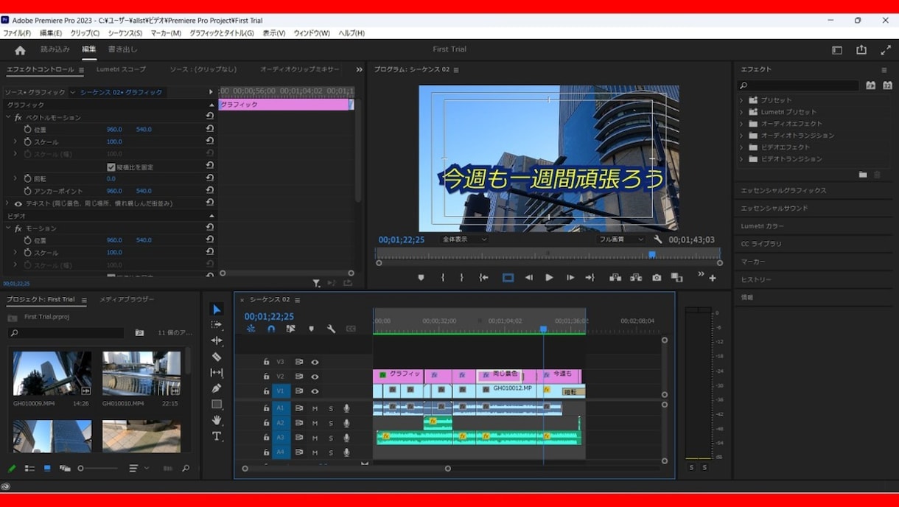Image resolution: width=899 pixels, height=507 pixels.
Task: Add marker in timeline header
Action: pyautogui.click(x=311, y=329)
